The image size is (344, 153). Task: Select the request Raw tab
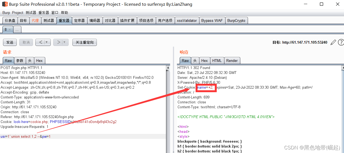(9, 61)
